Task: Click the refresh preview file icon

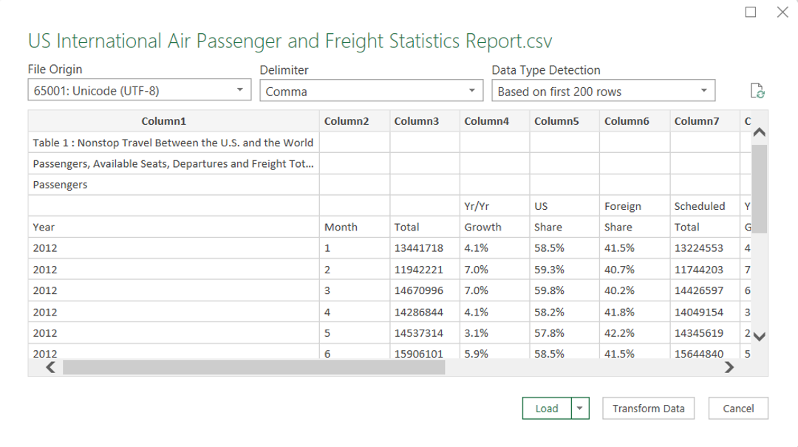Action: pos(757,91)
